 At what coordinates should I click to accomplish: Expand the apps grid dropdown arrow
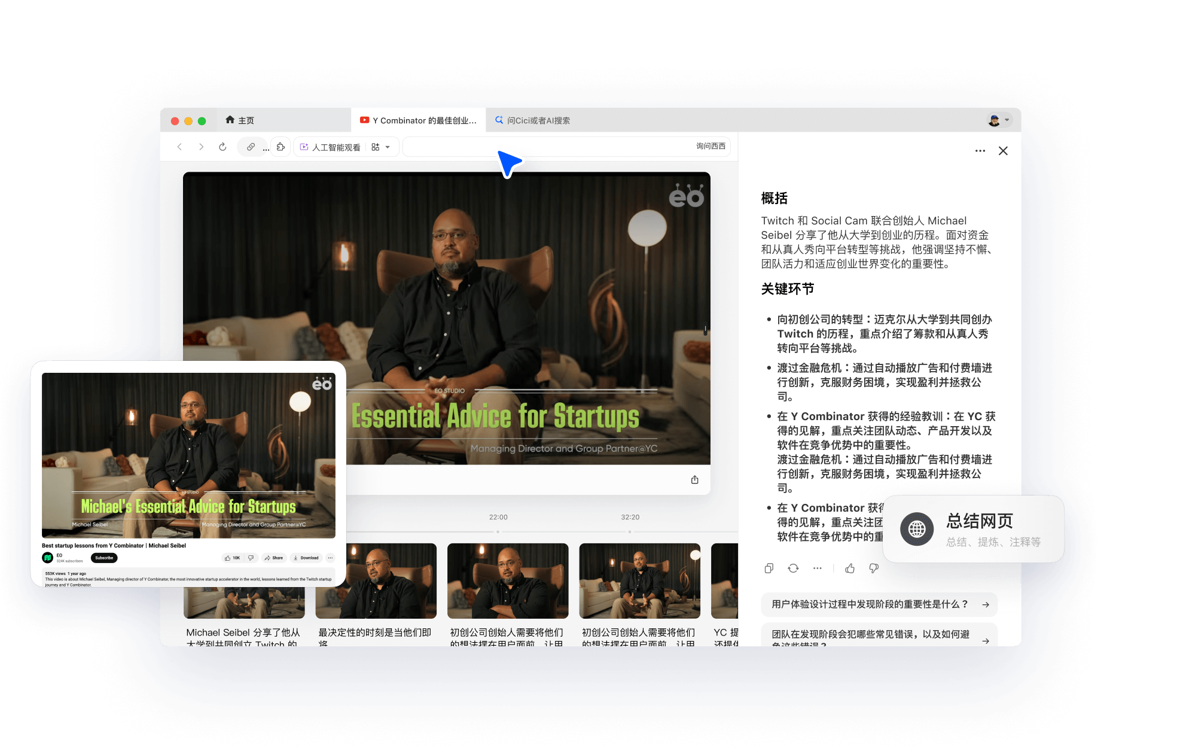pyautogui.click(x=388, y=147)
